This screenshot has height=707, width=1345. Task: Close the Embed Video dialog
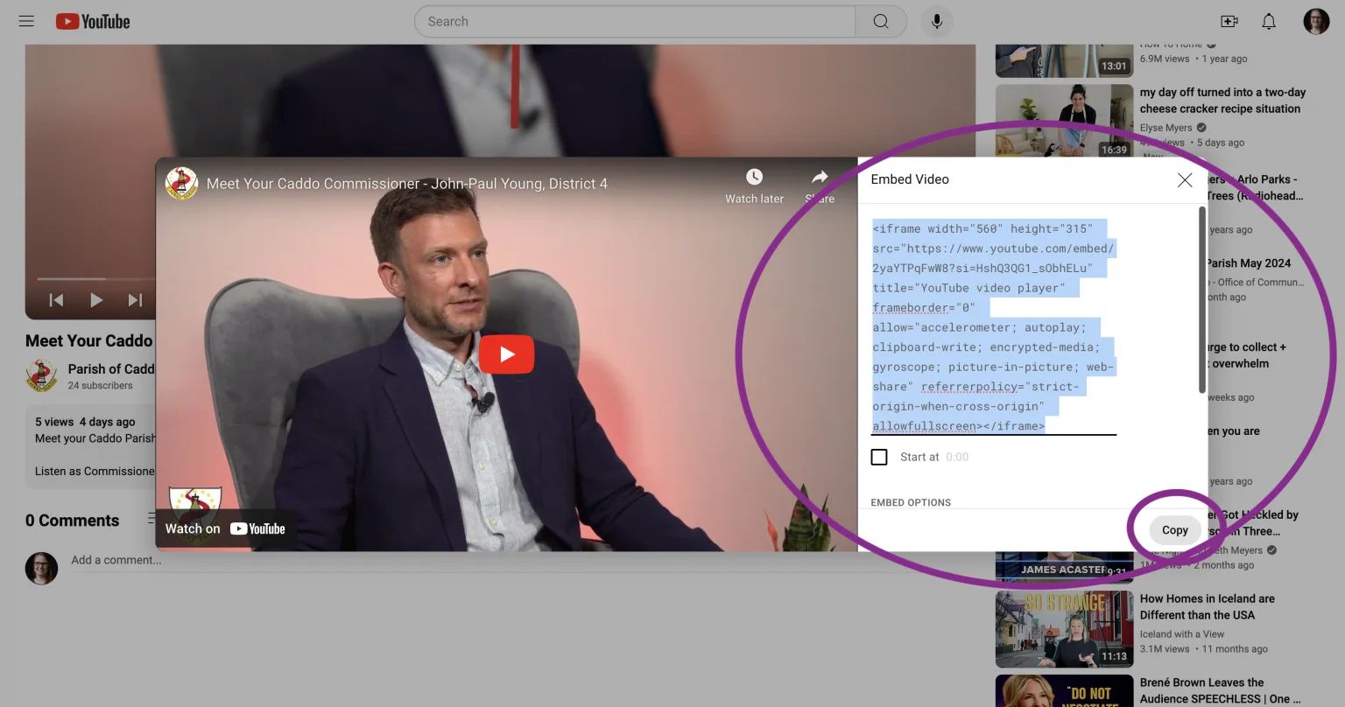pos(1185,180)
